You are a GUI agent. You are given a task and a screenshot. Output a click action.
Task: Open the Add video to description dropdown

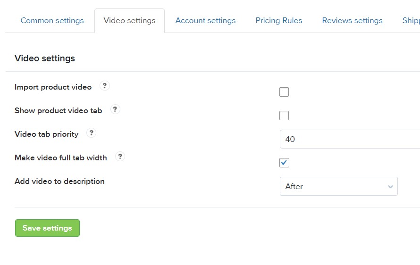click(x=338, y=186)
